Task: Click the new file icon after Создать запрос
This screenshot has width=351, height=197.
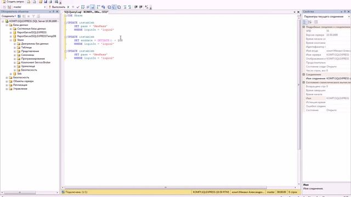Action: point(29,2)
